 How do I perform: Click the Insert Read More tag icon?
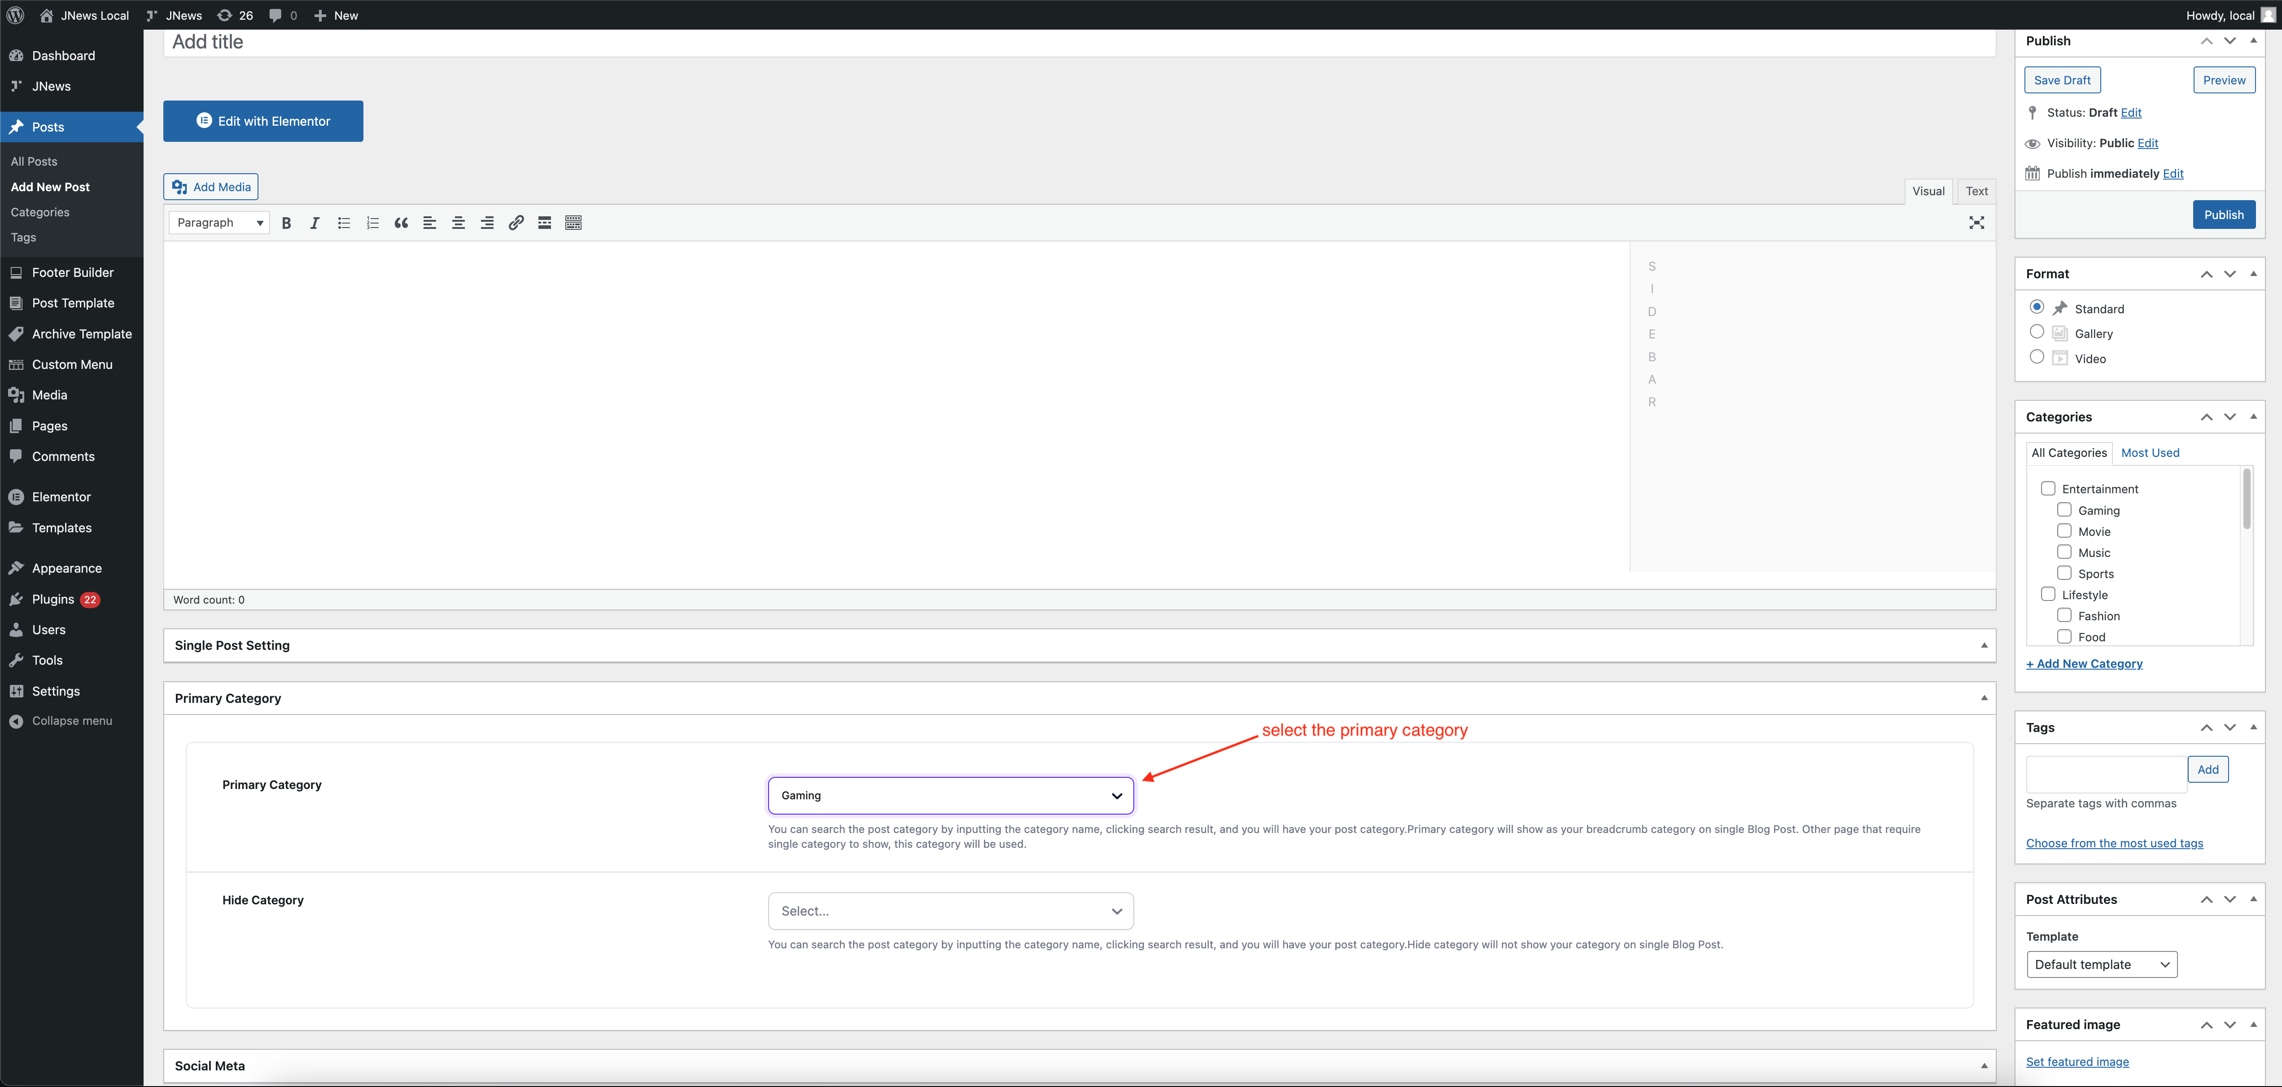point(545,223)
